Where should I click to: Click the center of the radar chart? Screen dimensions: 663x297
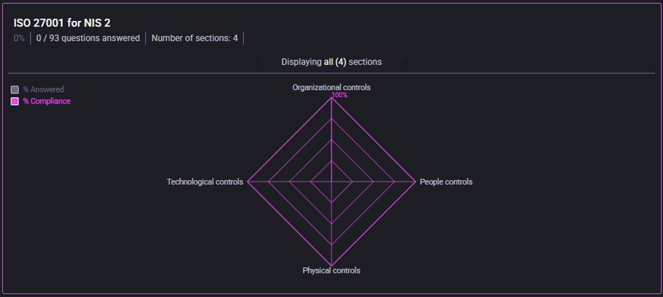[x=331, y=182]
